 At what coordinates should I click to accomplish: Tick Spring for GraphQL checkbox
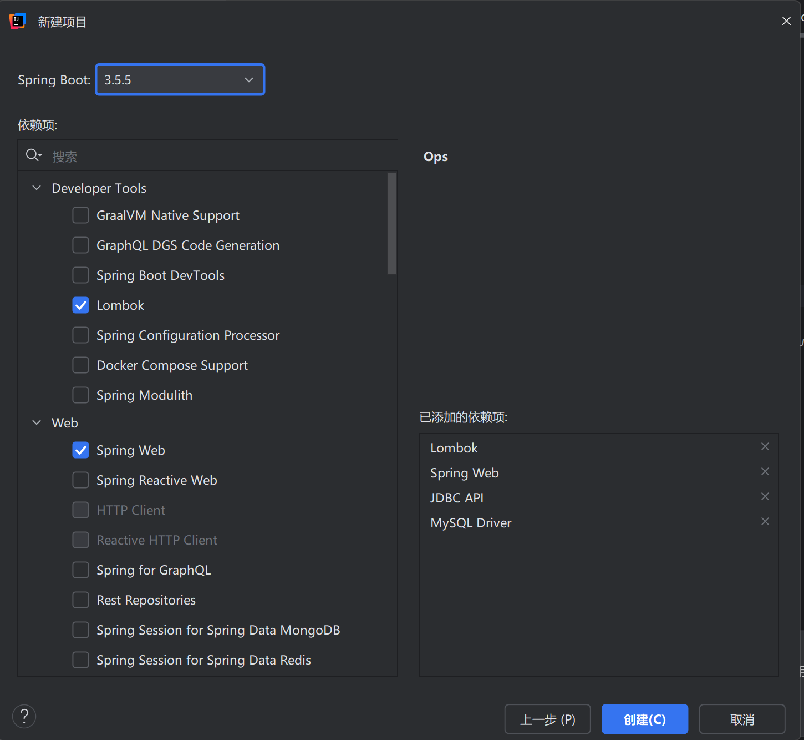80,570
